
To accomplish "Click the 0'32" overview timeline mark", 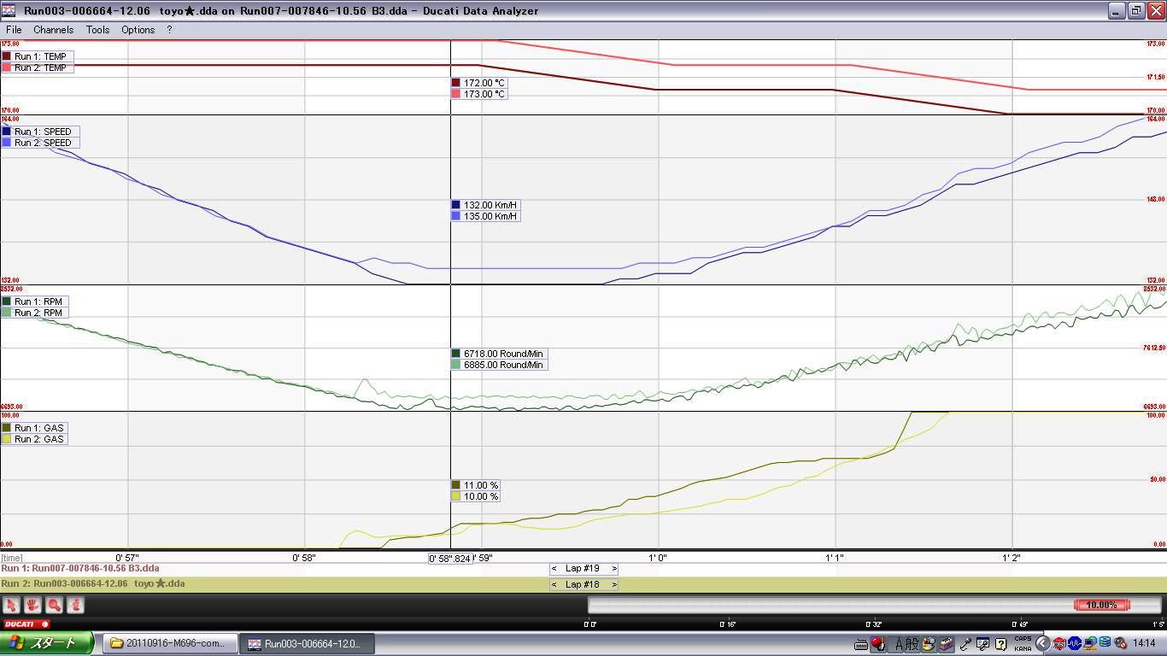I will [x=873, y=624].
